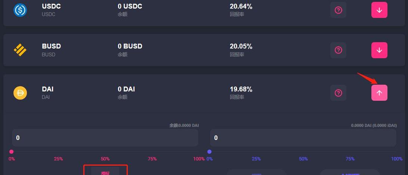408x175 pixels.
Task: Set the pink deposit slider to 50%
Action: coord(105,159)
